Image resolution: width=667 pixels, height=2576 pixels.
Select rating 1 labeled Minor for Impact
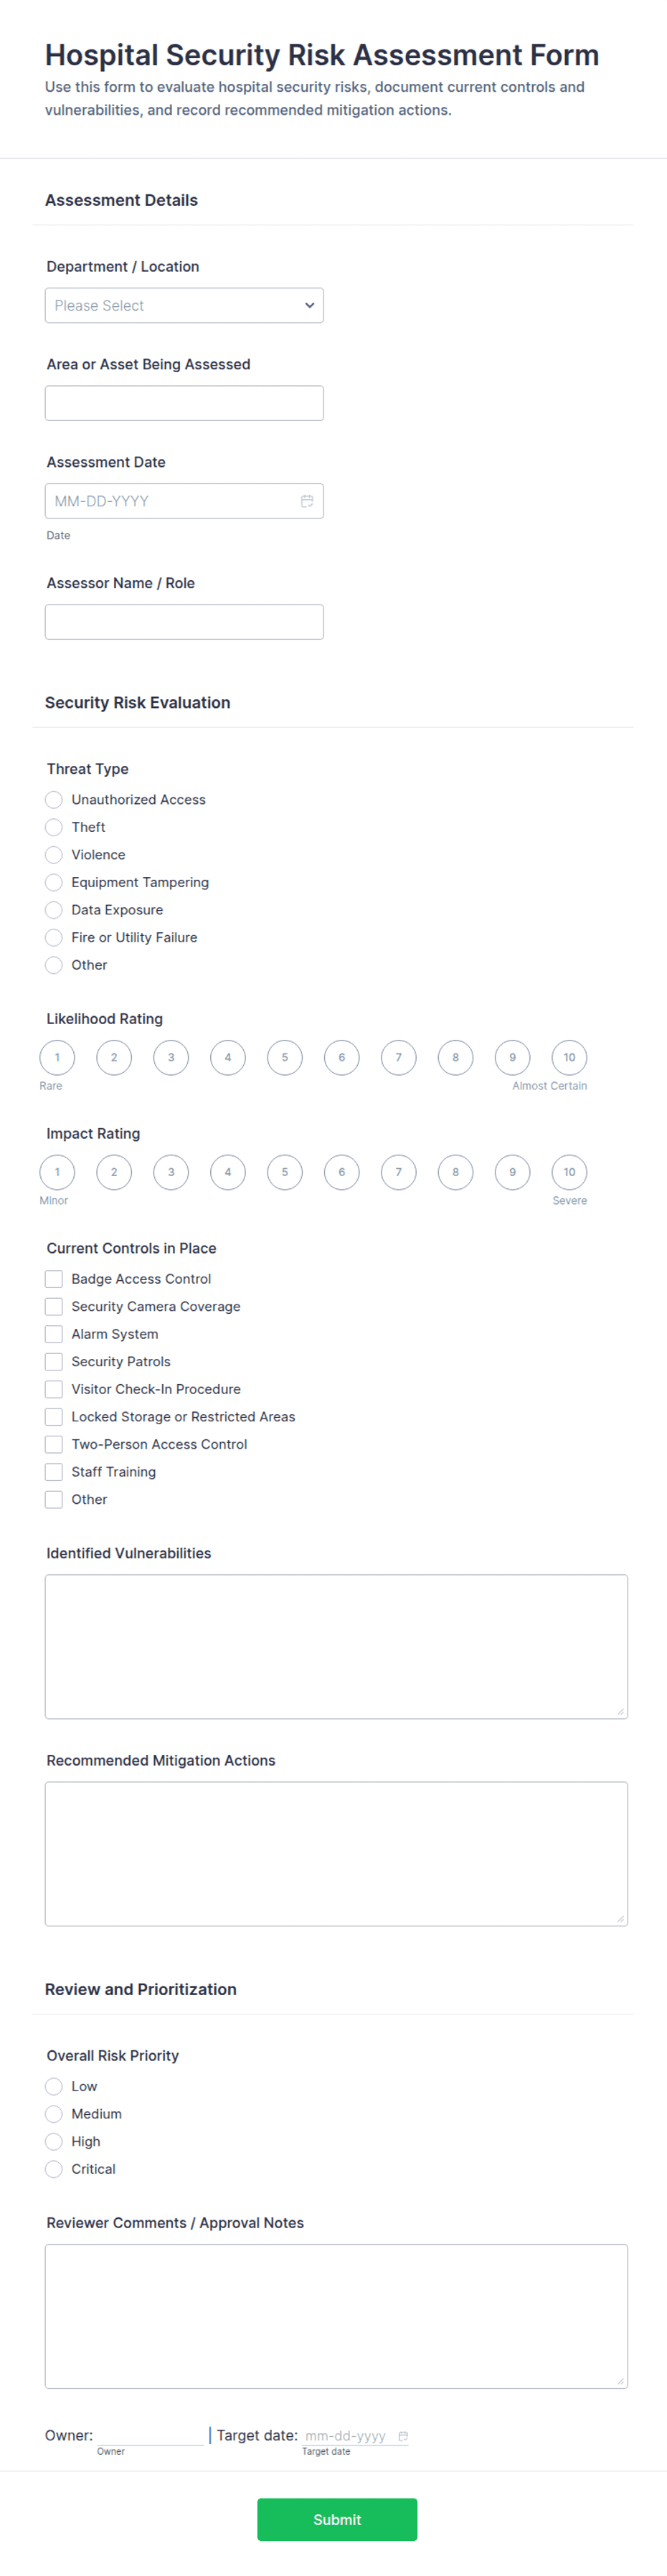pyautogui.click(x=57, y=1172)
